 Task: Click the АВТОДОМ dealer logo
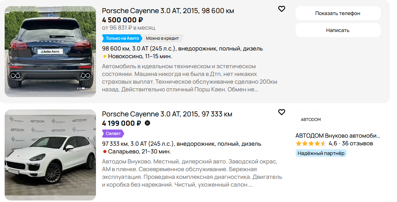(x=311, y=120)
